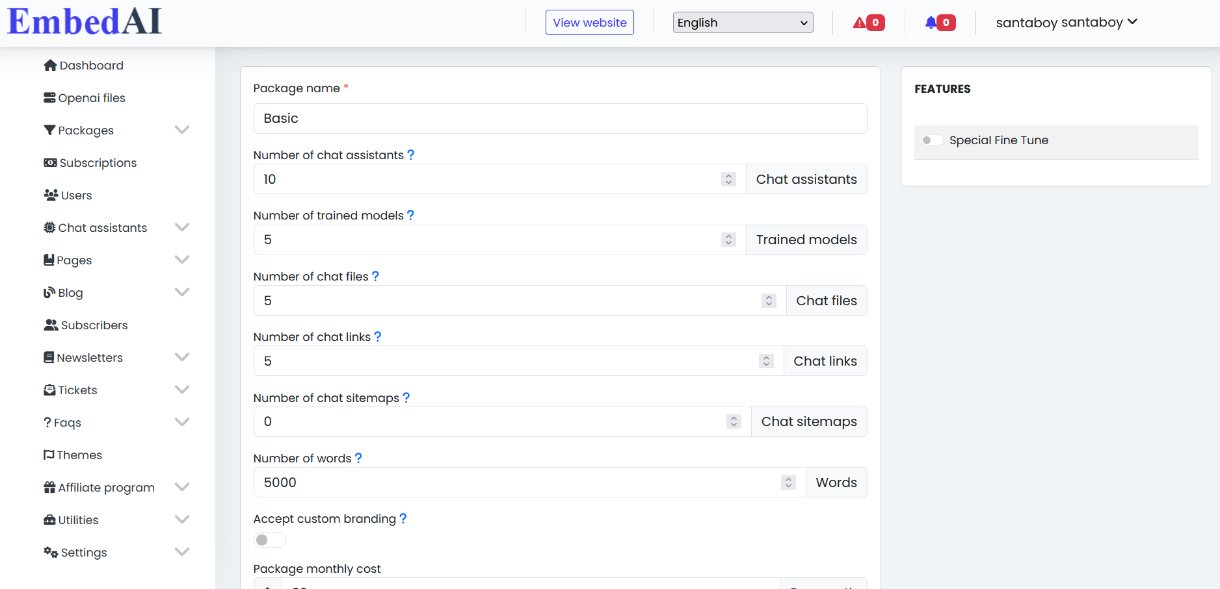
Task: Click the EmbedAI logo link
Action: coord(85,21)
